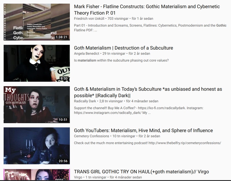Screen dimensions: 231x181
Task: Open Goth Materialism Destruction of a Subculture title
Action: (123, 48)
